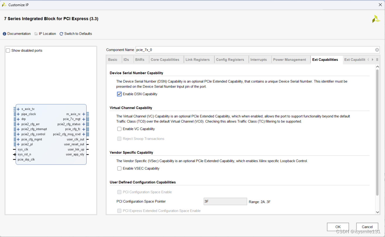Image resolution: width=385 pixels, height=237 pixels.
Task: Select the user_lnk_up port label
Action: click(76, 150)
